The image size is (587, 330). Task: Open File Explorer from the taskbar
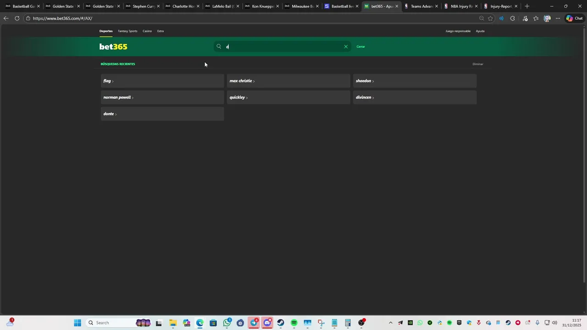point(173,323)
